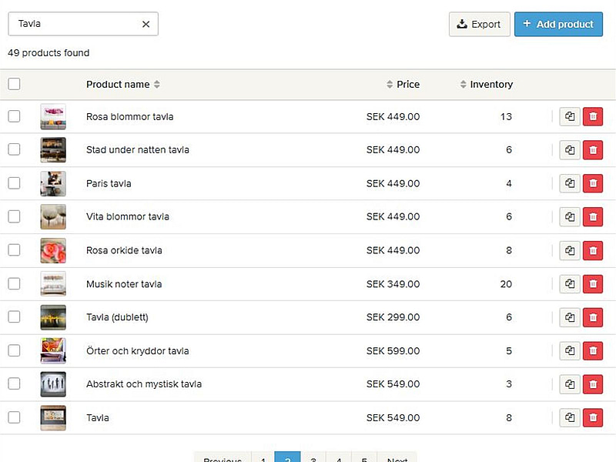Open the Stad under natten tavla thumbnail
Image resolution: width=616 pixels, height=462 pixels.
pyautogui.click(x=53, y=150)
